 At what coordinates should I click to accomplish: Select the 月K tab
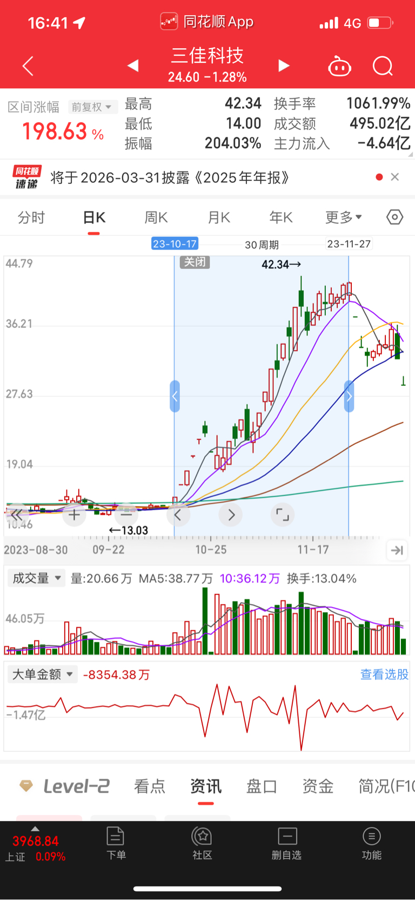point(219,218)
